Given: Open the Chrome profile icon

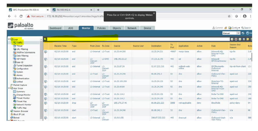Looking at the screenshot, I should tap(245, 16).
